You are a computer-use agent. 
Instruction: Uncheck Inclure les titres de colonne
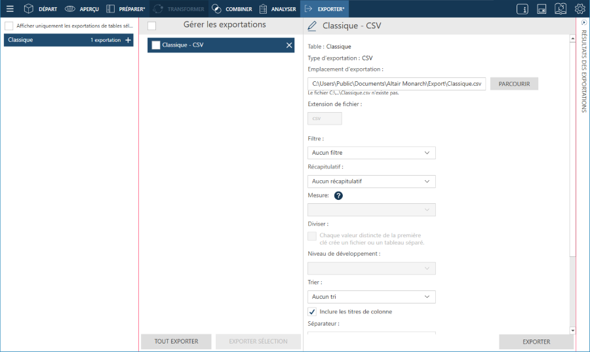(x=312, y=311)
